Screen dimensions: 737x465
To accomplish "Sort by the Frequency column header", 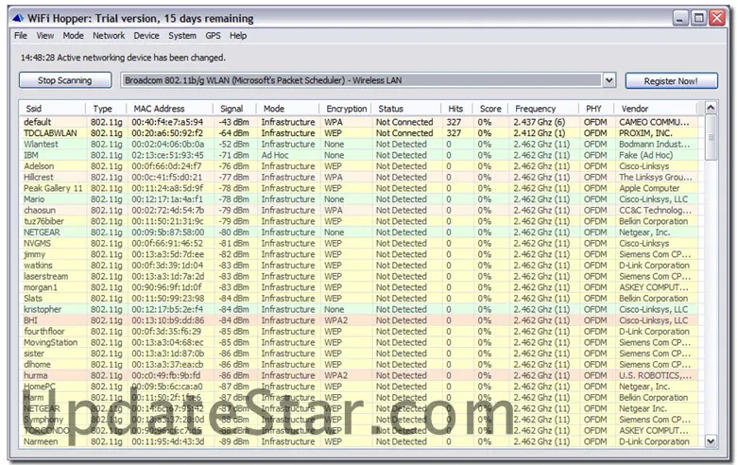I will pos(543,109).
